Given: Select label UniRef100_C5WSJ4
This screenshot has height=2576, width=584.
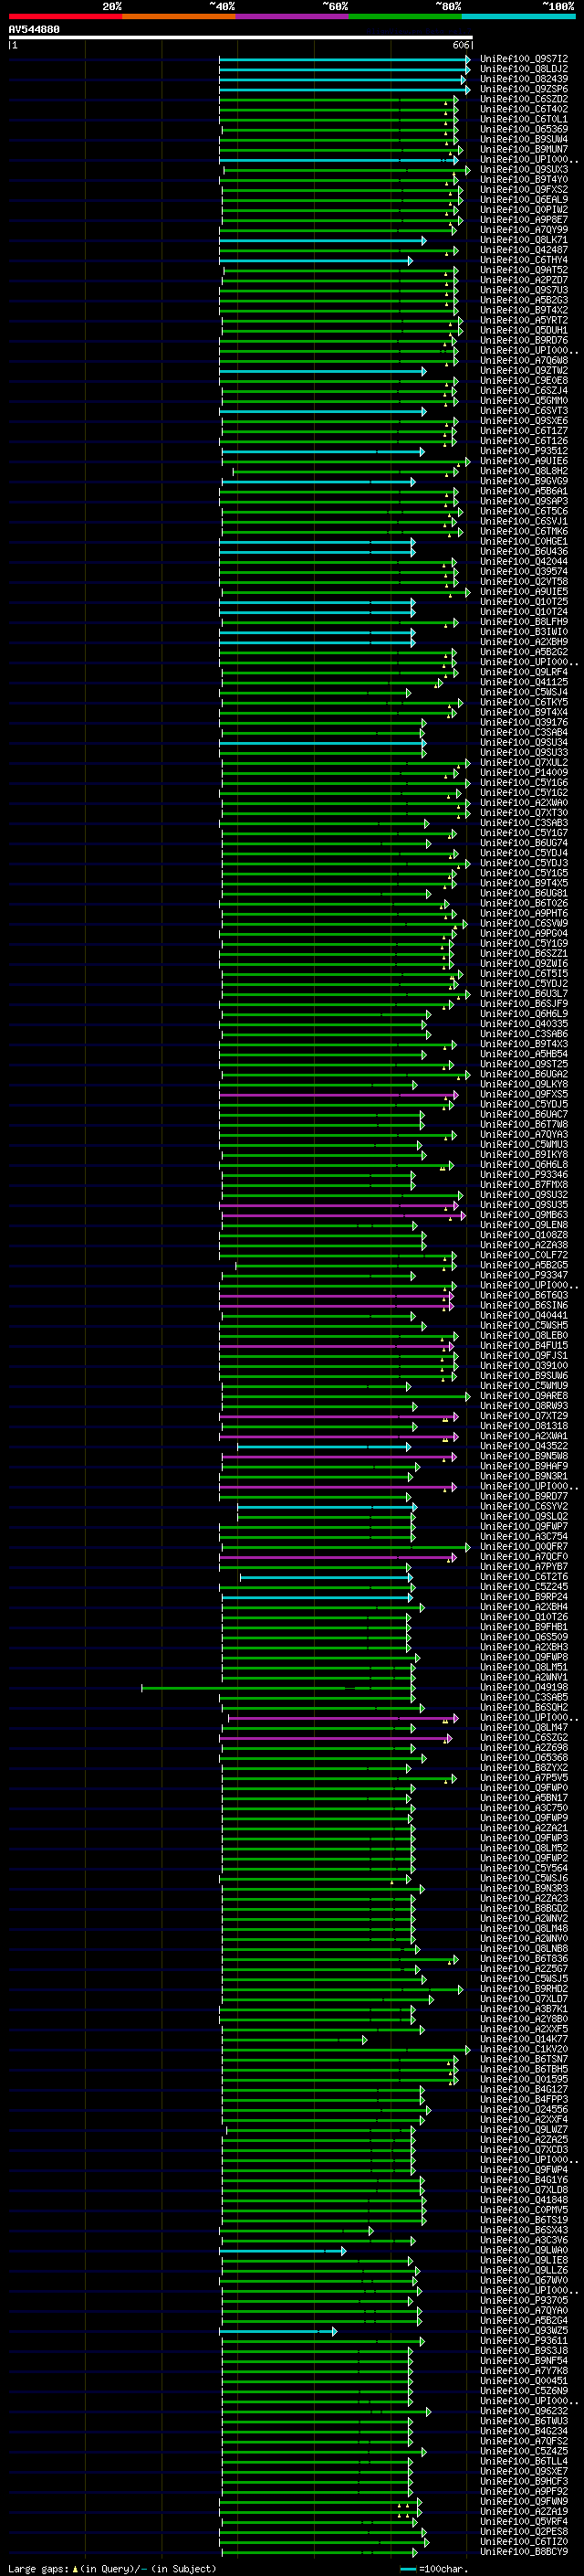Looking at the screenshot, I should tap(524, 692).
